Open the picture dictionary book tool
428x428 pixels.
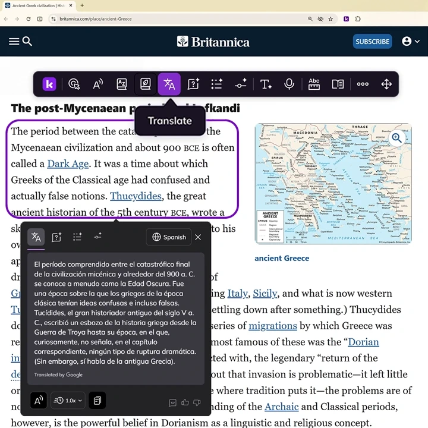[x=145, y=84]
